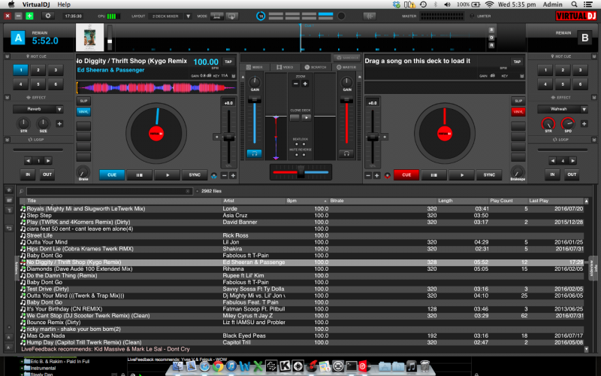Open the 2 DECK MIXER layout dropdown
The width and height of the screenshot is (601, 376).
point(189,16)
